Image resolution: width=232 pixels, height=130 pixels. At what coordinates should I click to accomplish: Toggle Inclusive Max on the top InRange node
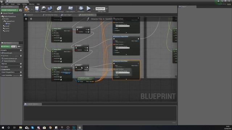coord(61,40)
